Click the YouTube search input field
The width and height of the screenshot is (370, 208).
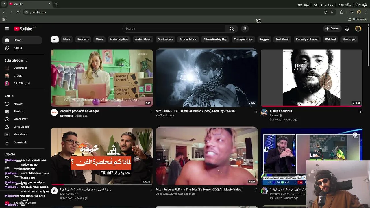click(x=174, y=29)
